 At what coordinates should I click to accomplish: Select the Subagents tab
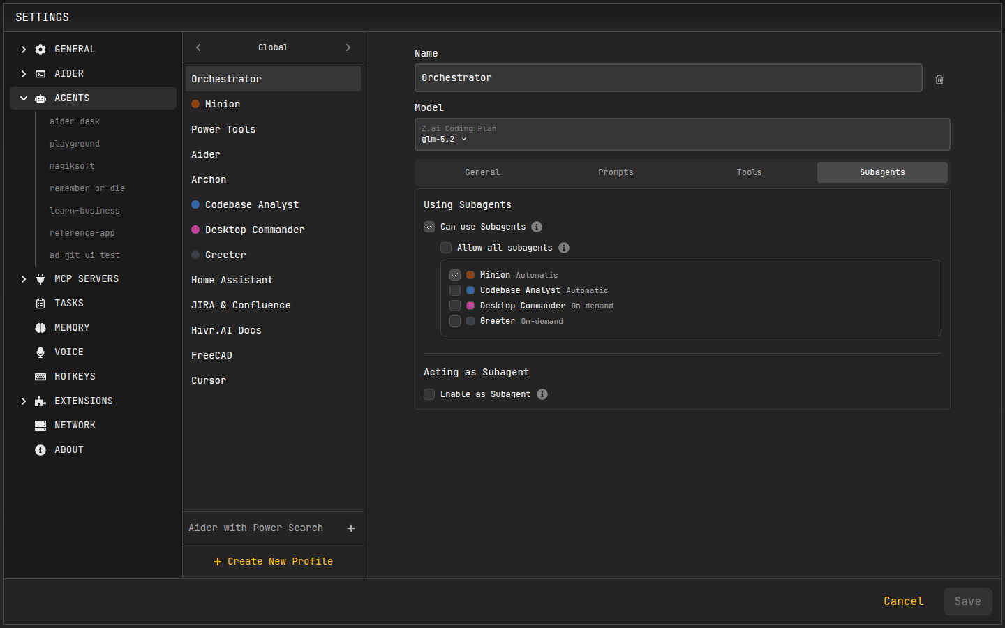tap(882, 172)
